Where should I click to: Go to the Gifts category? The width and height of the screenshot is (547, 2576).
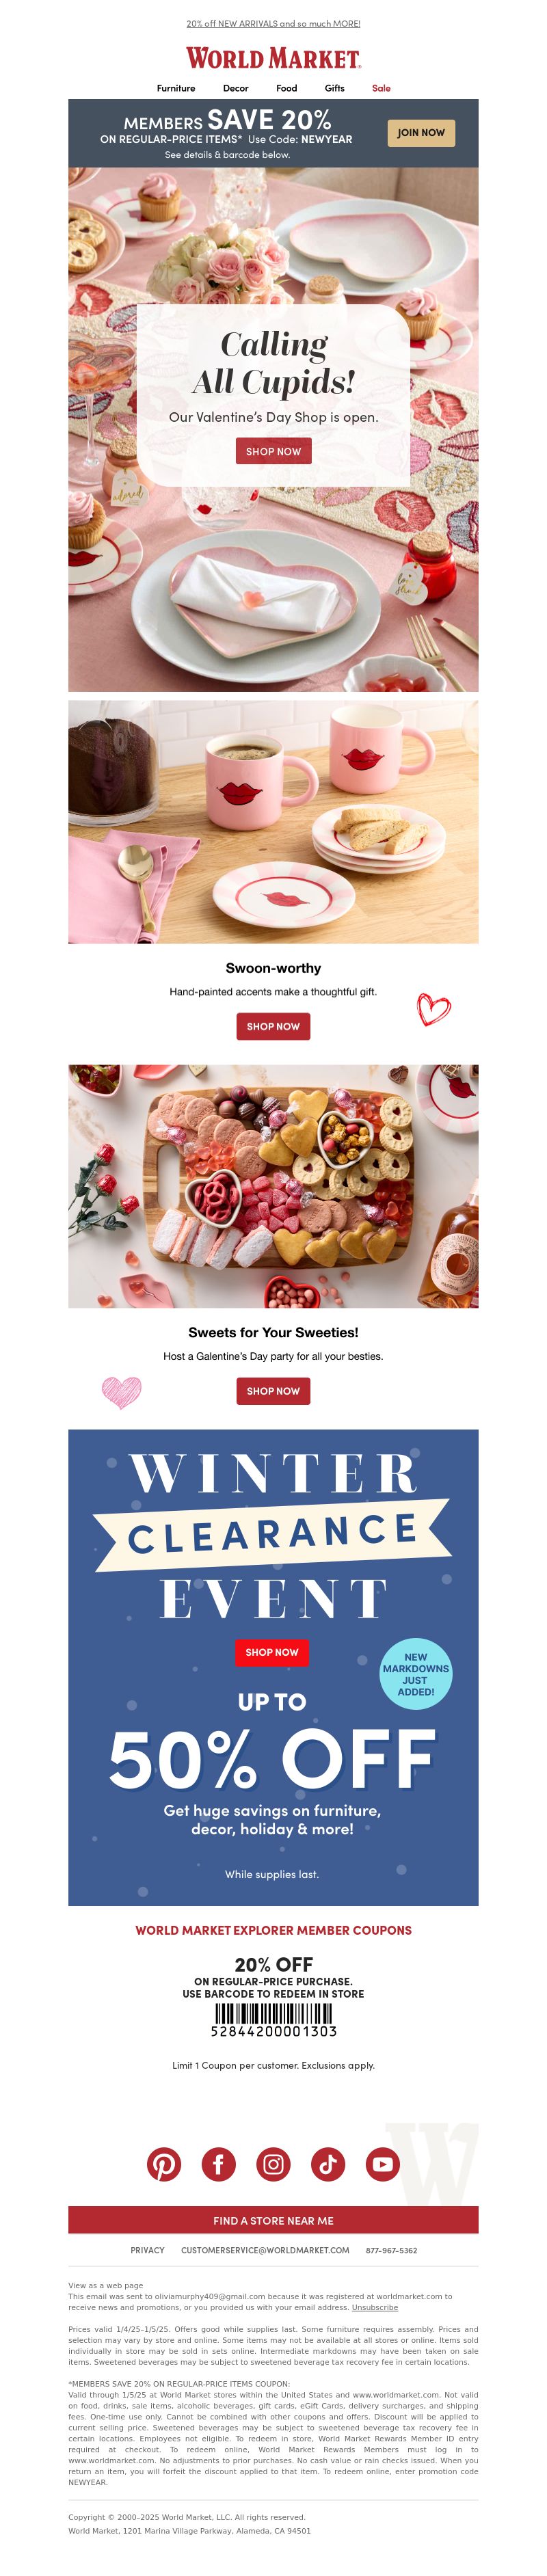(335, 88)
